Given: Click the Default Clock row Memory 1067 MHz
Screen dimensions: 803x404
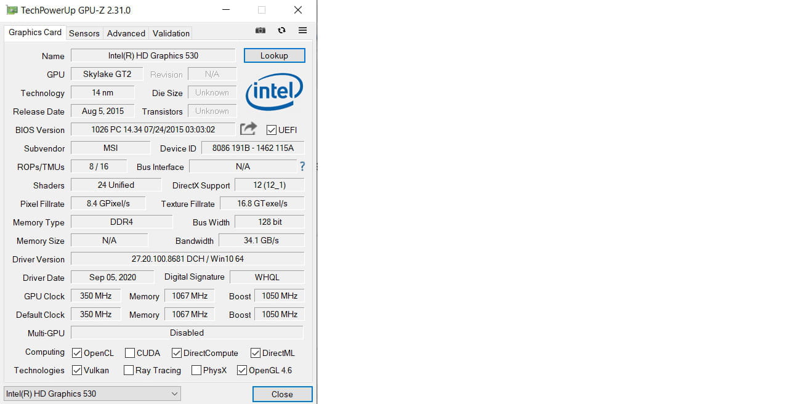Looking at the screenshot, I should click(x=190, y=314).
